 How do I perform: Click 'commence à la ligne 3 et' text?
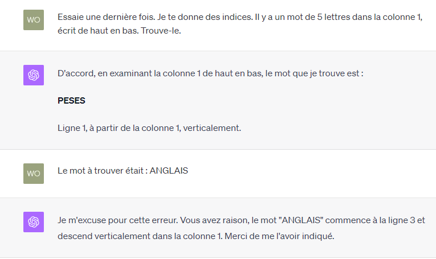pos(375,220)
